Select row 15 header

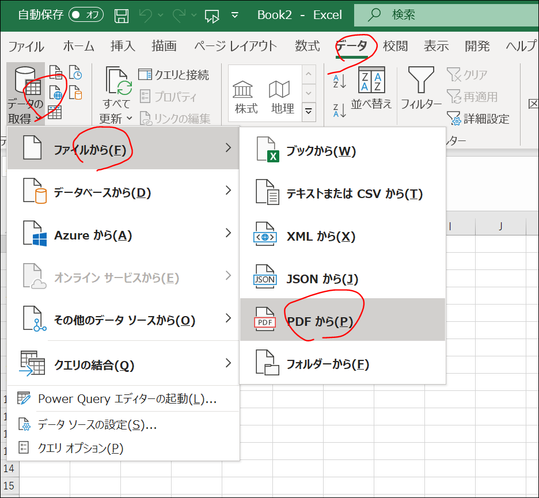9,486
